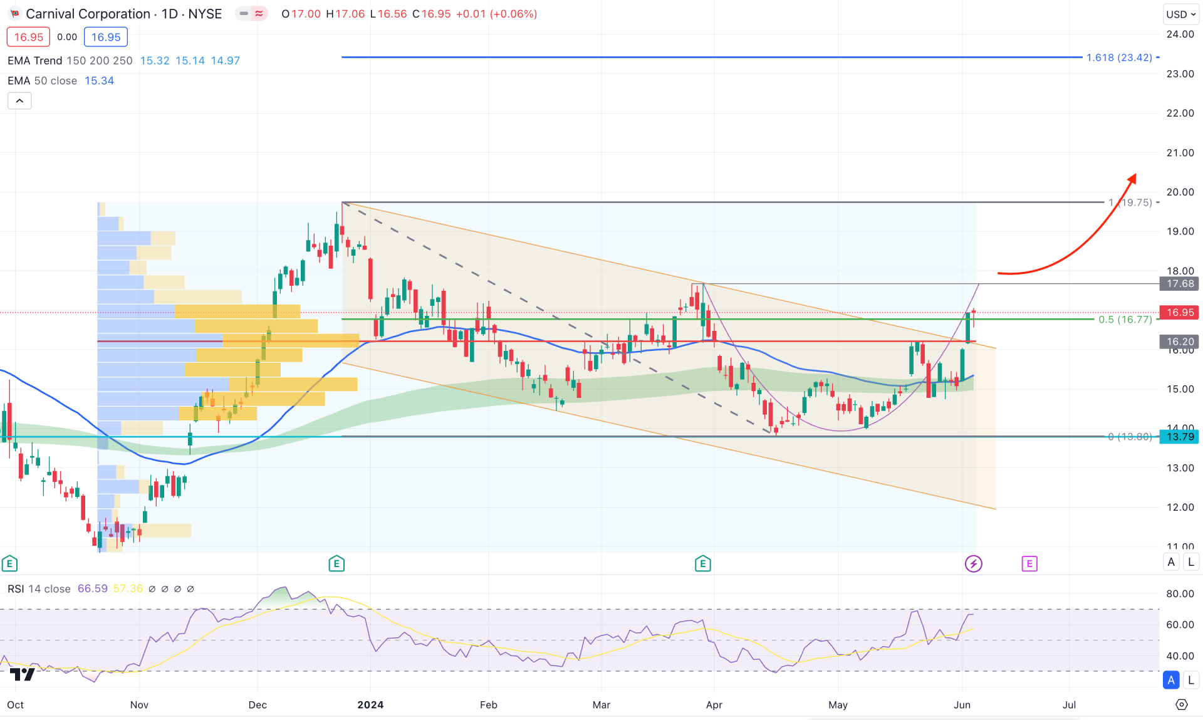Click the 0 (13.80) Fibonacci label
The image size is (1203, 720).
(x=1130, y=437)
